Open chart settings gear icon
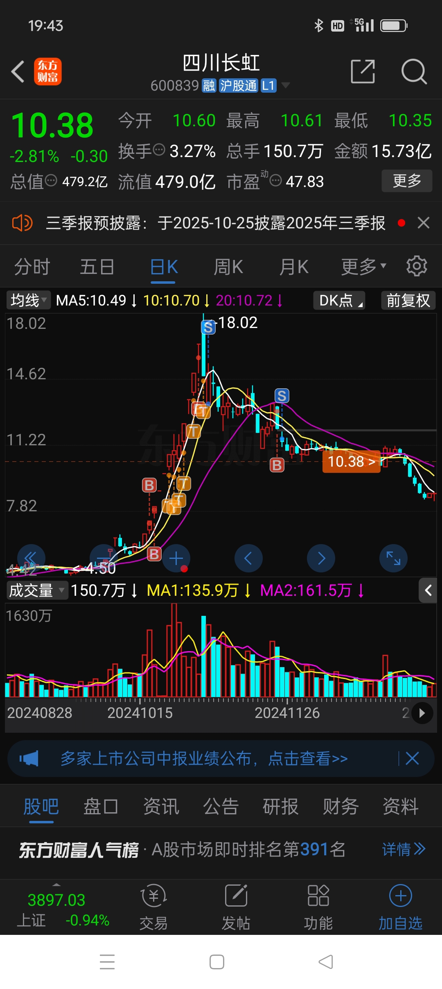Image resolution: width=442 pixels, height=989 pixels. coord(417,267)
